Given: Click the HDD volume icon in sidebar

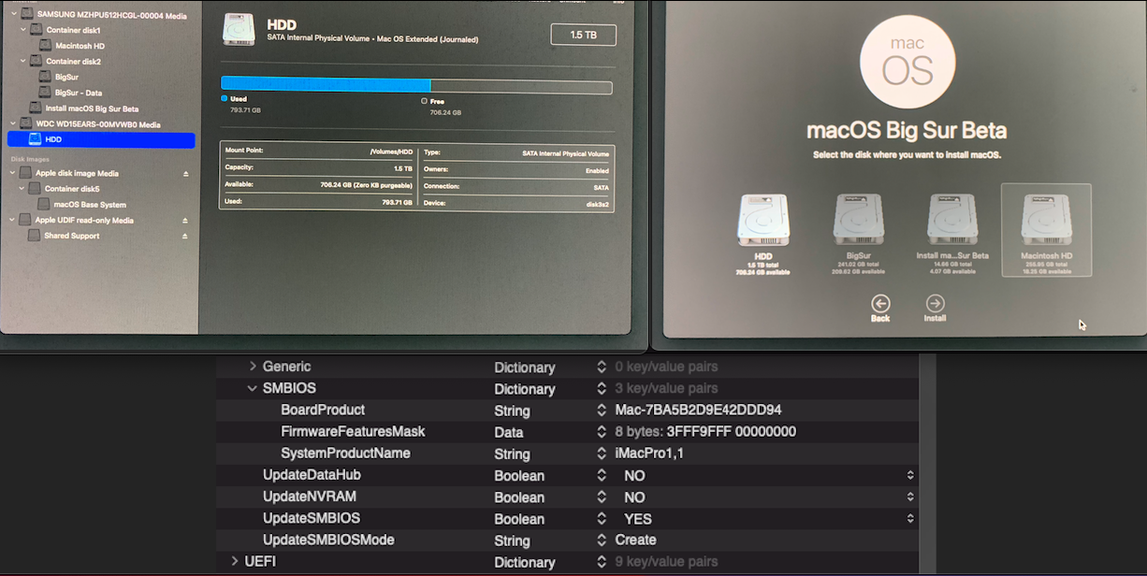Looking at the screenshot, I should (35, 139).
